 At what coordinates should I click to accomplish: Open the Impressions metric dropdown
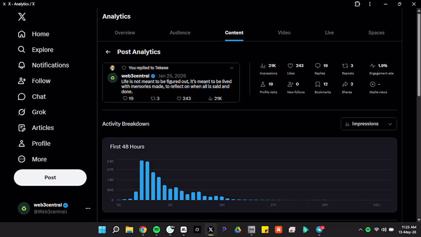point(369,124)
